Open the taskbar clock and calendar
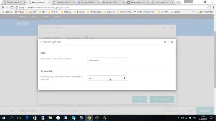 point(202,118)
